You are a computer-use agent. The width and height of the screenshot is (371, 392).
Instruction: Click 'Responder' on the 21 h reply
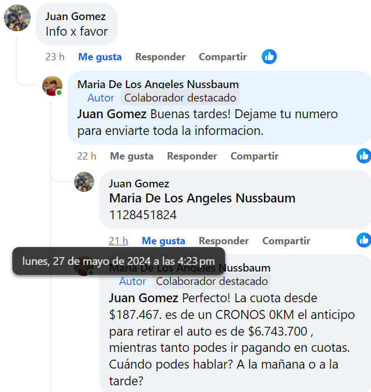point(223,241)
